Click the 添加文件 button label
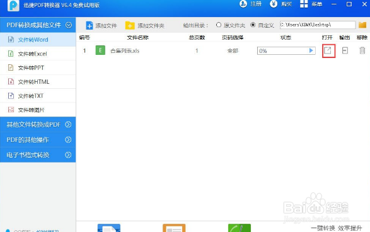 [x=106, y=25]
